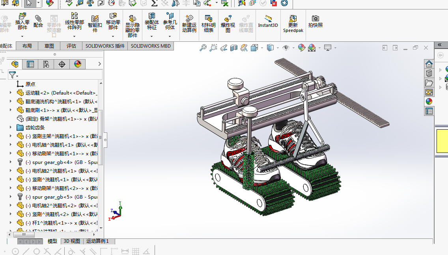Expand the 运动鞋<2> tree node

[x=11, y=93]
